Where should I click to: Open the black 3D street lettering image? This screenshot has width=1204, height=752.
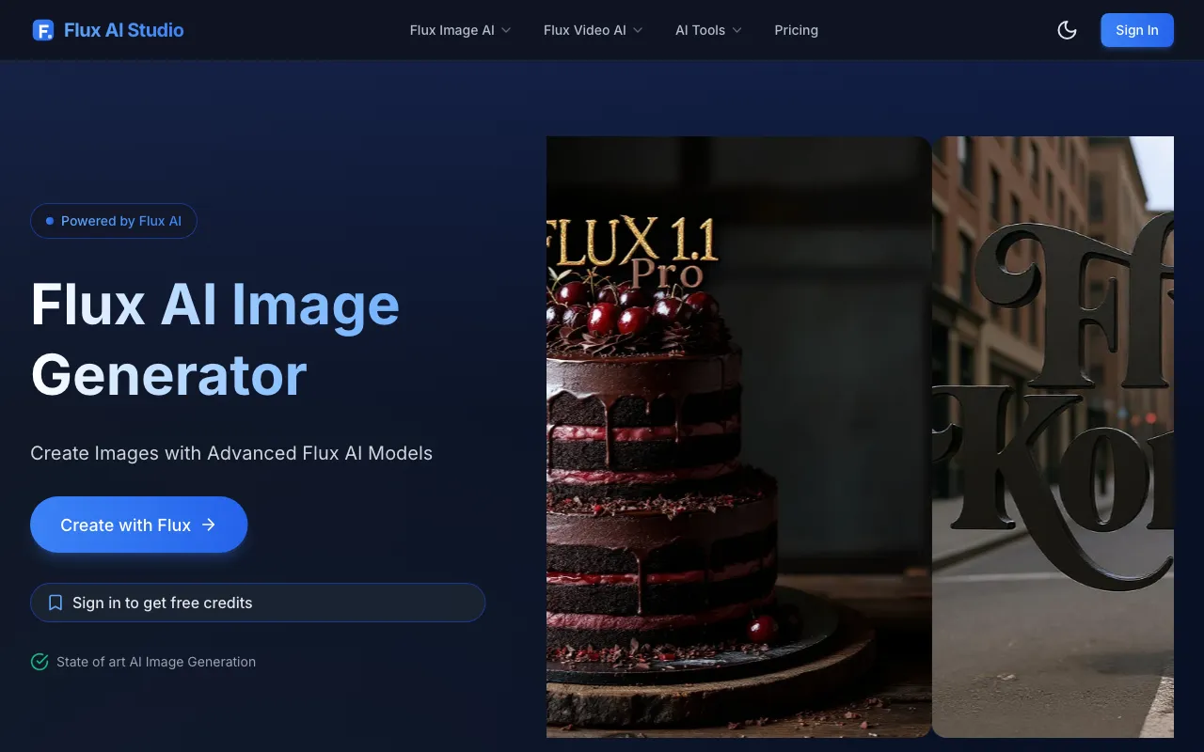point(1053,437)
